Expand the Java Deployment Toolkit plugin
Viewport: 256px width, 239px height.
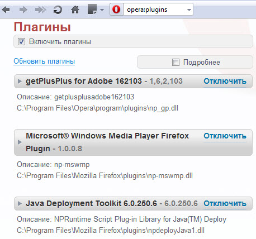[x=20, y=204]
